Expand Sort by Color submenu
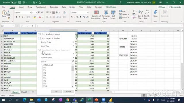The image size is (184, 103). pyautogui.click(x=57, y=42)
